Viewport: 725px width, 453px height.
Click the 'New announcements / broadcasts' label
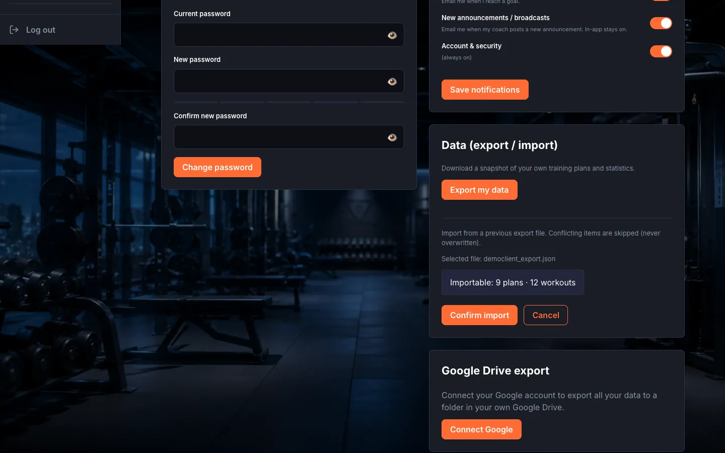click(495, 18)
